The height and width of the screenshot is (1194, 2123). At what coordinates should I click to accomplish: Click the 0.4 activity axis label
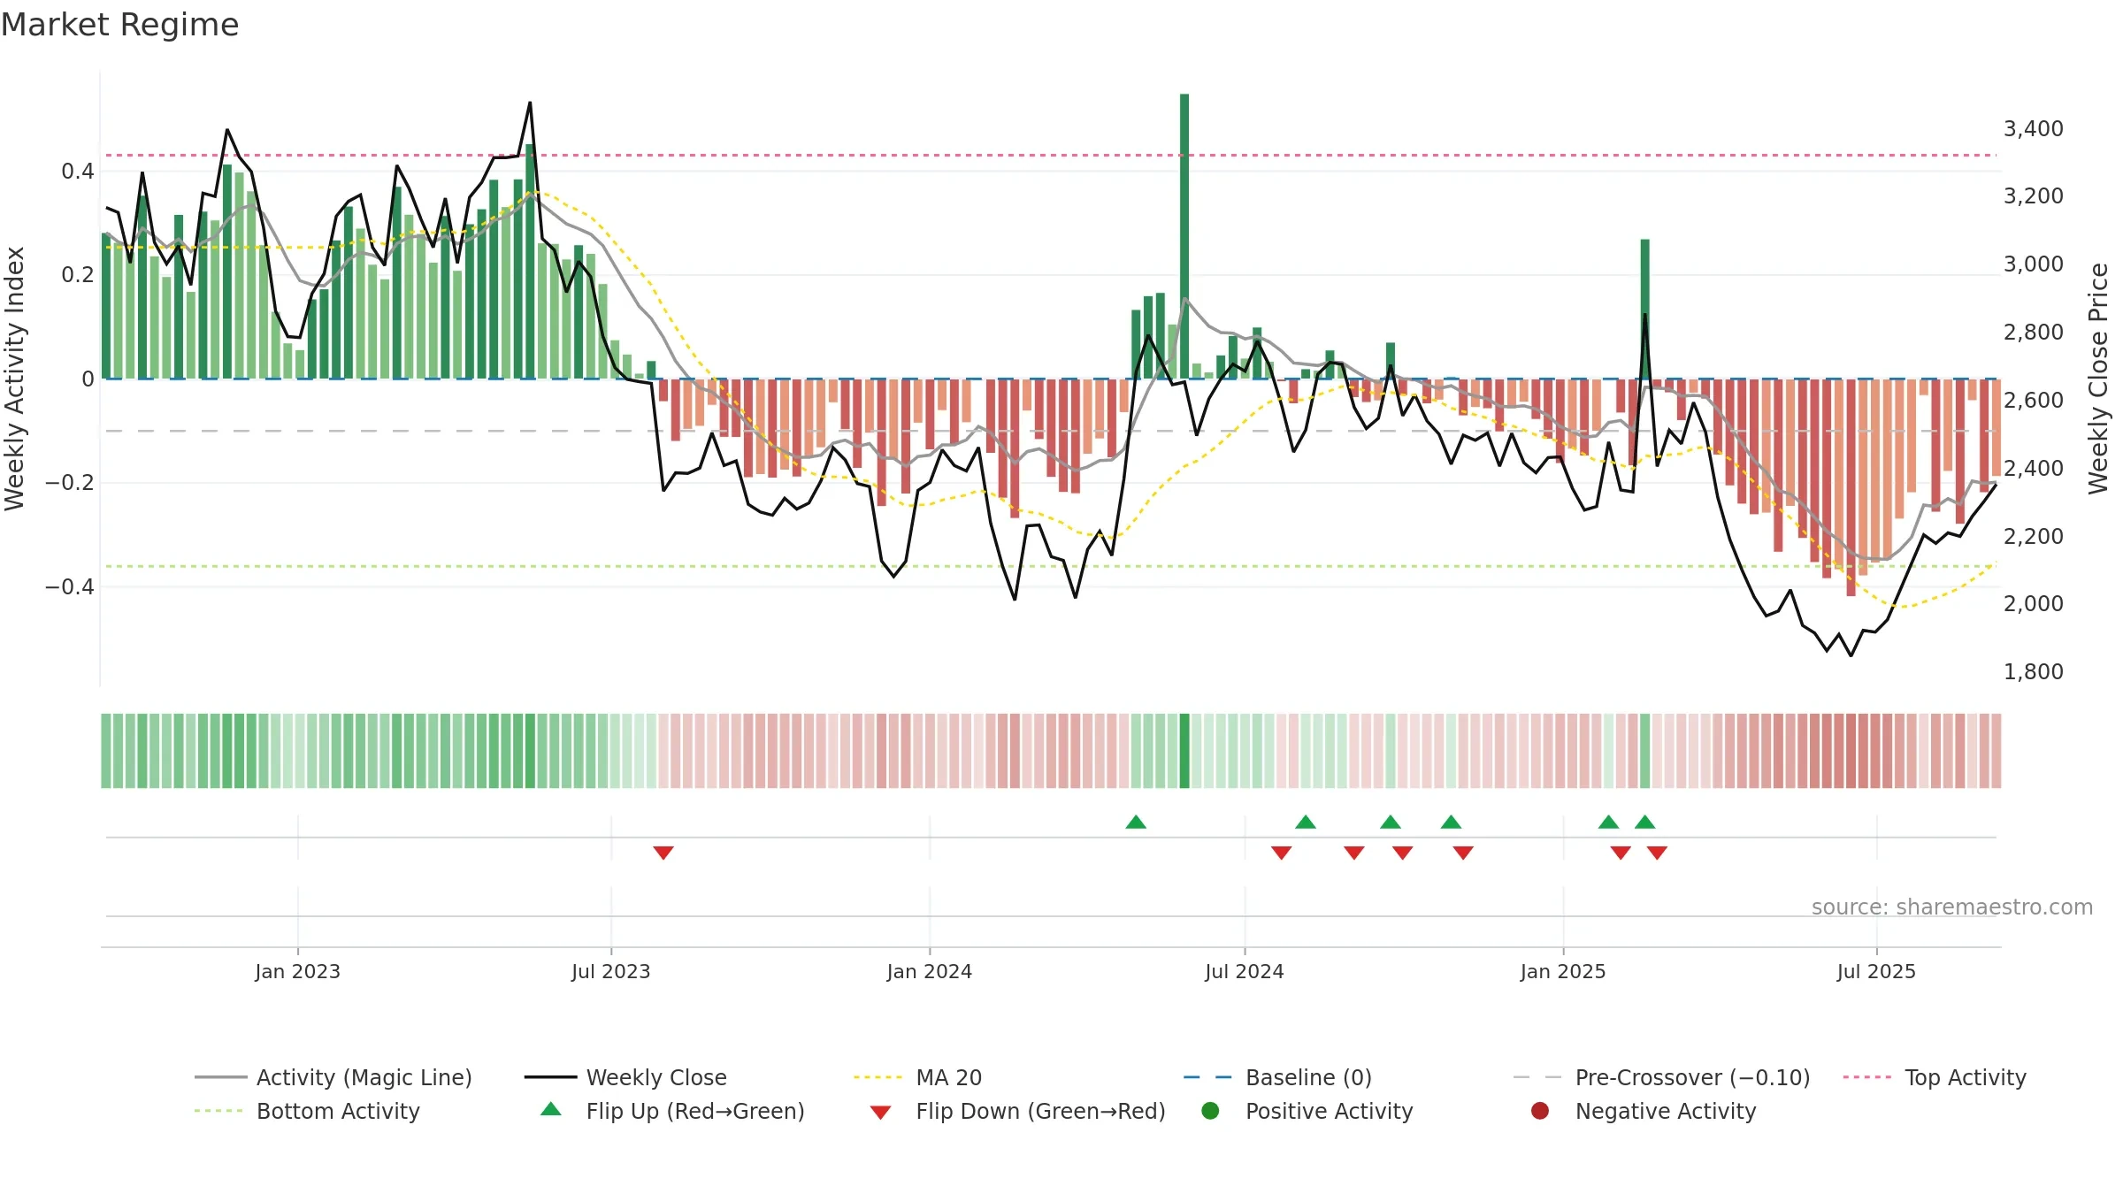[78, 171]
